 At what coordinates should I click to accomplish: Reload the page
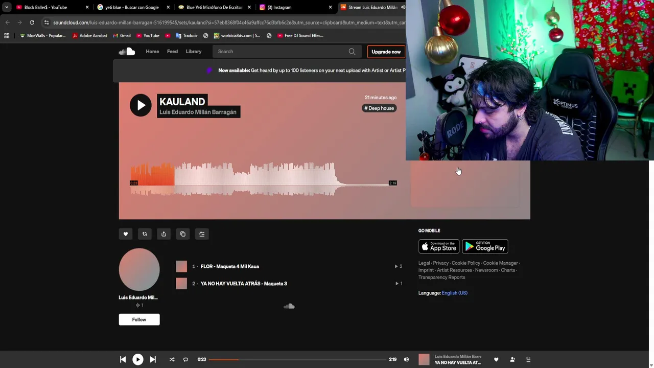32,22
